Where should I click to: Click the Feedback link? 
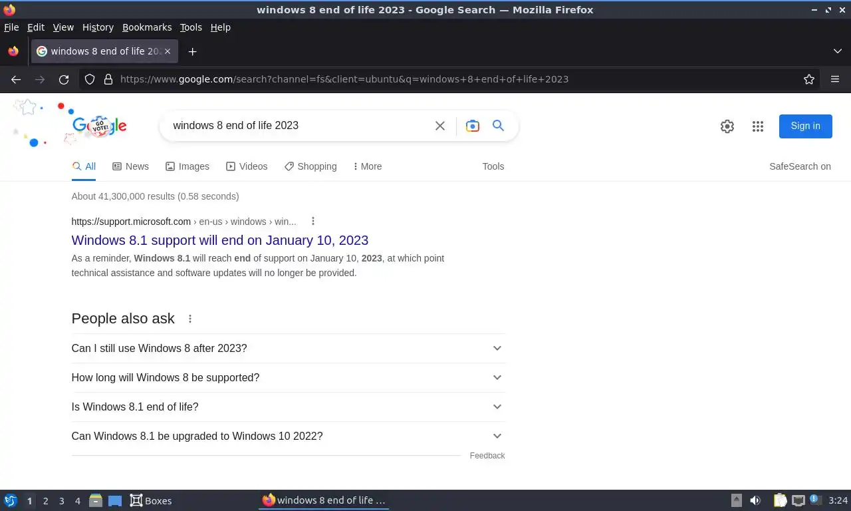[x=487, y=456]
